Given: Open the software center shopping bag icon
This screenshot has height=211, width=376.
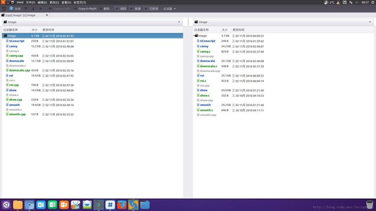Looking at the screenshot, I should pos(75,205).
